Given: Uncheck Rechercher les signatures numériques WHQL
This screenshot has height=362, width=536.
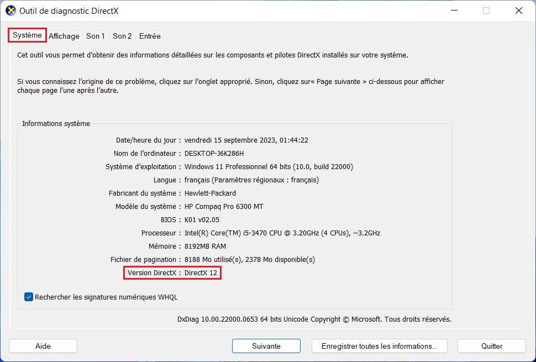Looking at the screenshot, I should (x=29, y=297).
